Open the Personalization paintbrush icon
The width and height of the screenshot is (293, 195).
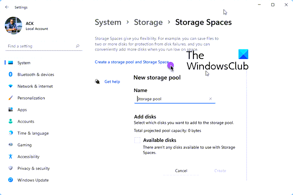(10, 98)
